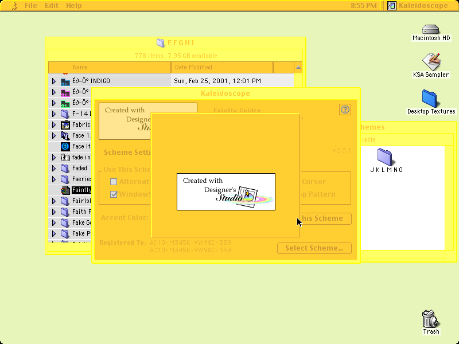
Task: Expand the Fake P folder triangle
Action: point(53,233)
